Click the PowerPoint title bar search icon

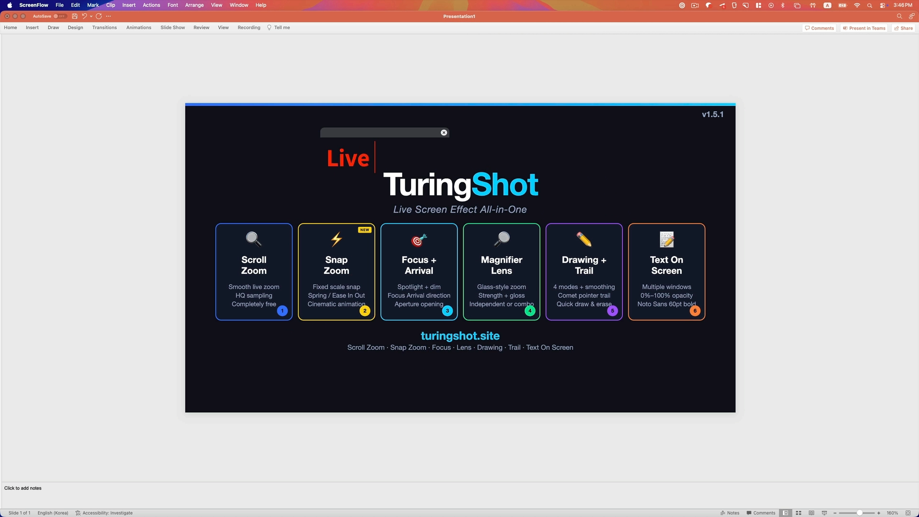click(899, 16)
